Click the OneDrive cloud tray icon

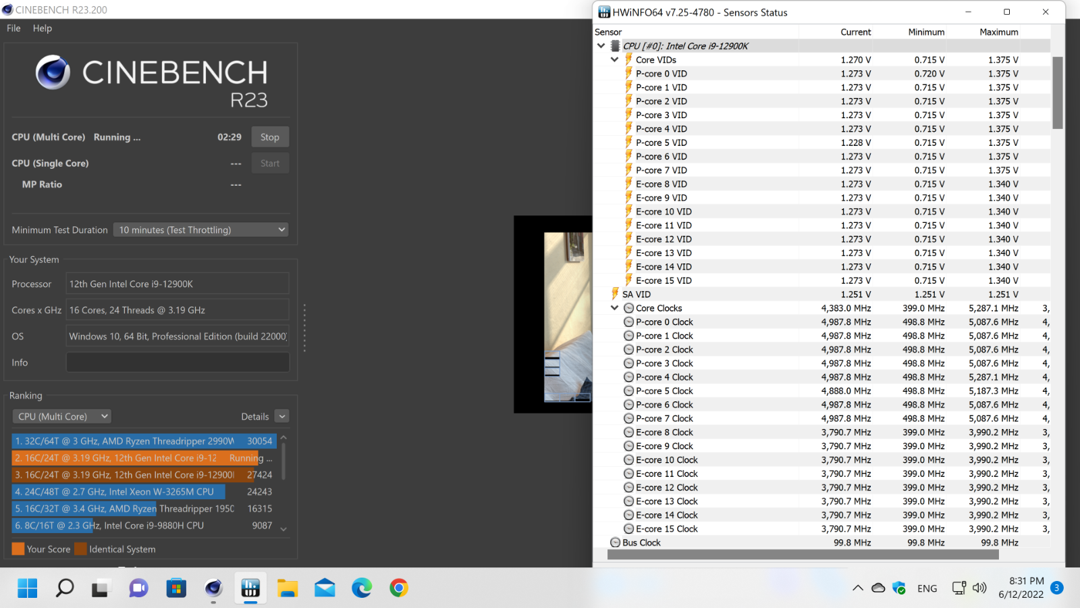878,588
